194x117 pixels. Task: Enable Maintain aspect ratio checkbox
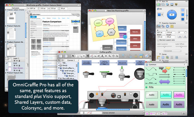point(158,40)
